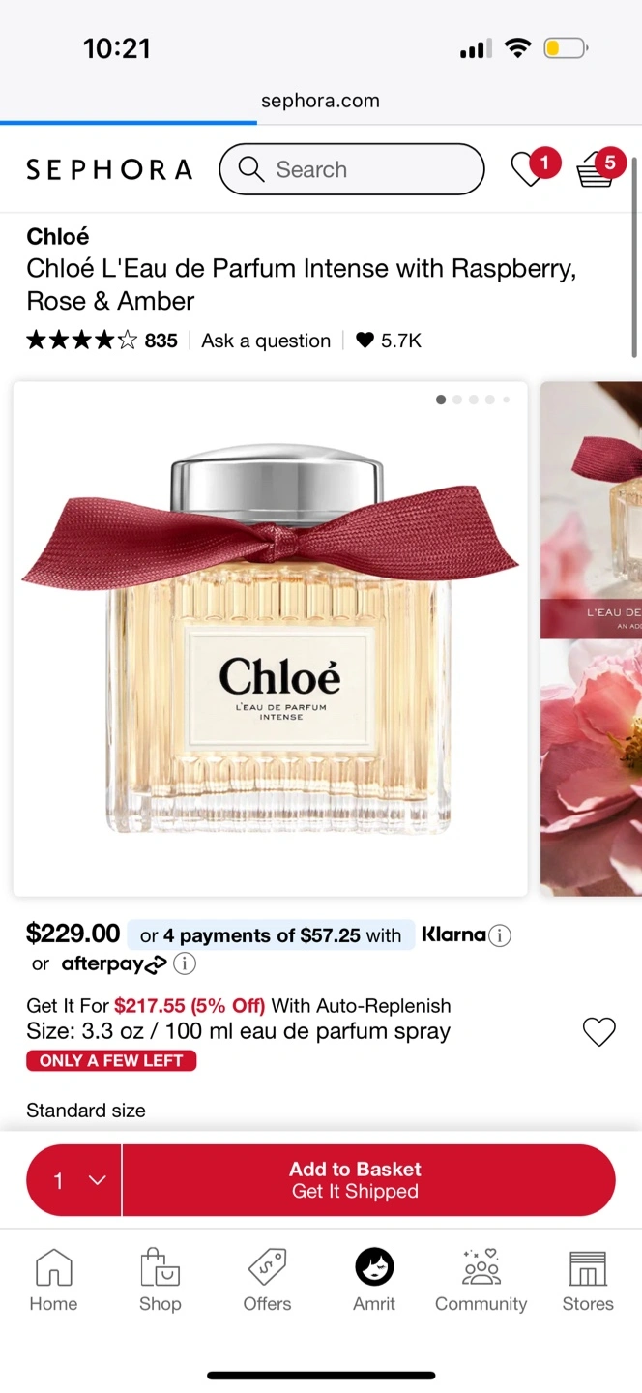Go to the Home tab
This screenshot has height=1393, width=642.
pyautogui.click(x=53, y=1280)
